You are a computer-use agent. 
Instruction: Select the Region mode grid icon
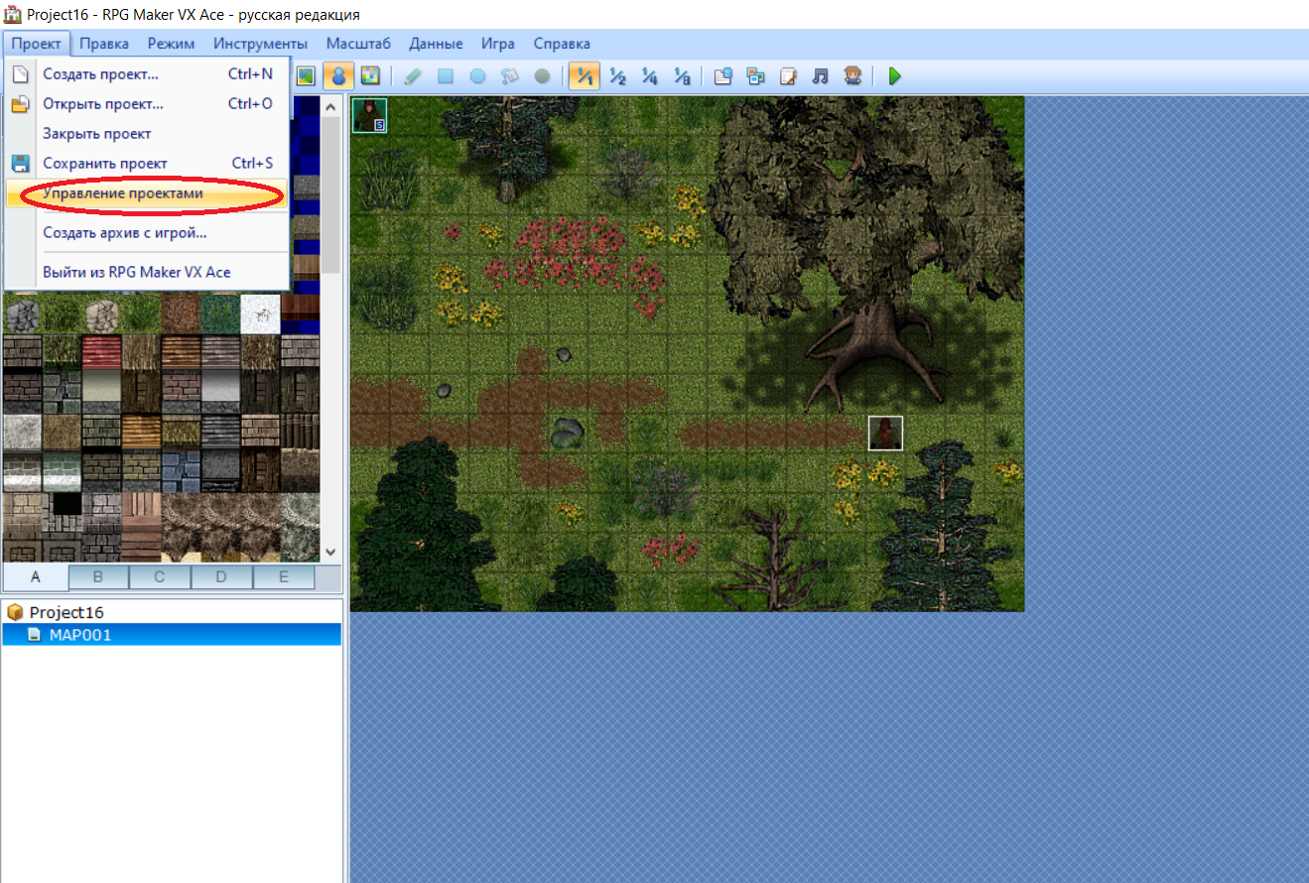point(370,75)
